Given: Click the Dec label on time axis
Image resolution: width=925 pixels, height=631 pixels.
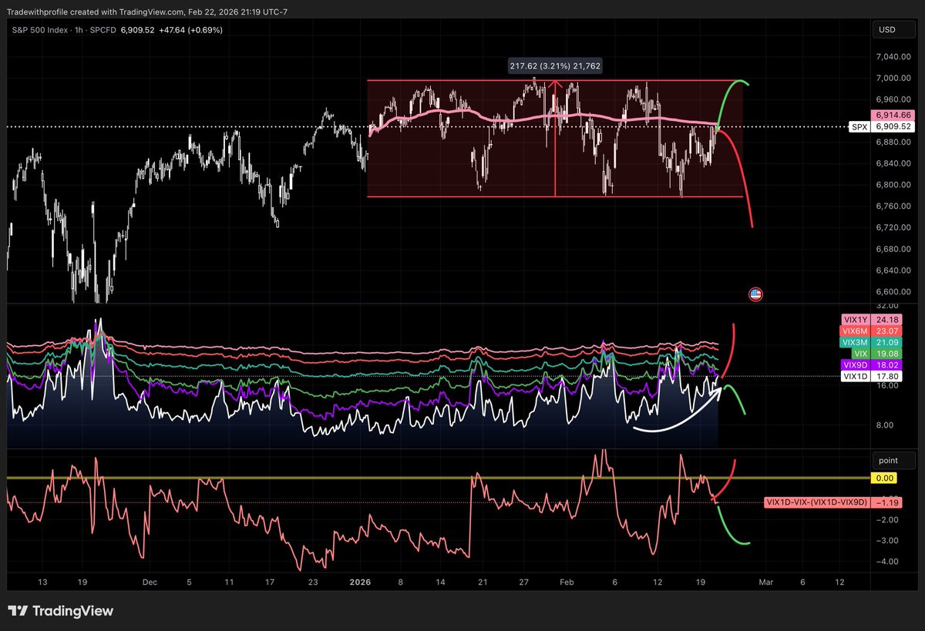Looking at the screenshot, I should point(150,582).
